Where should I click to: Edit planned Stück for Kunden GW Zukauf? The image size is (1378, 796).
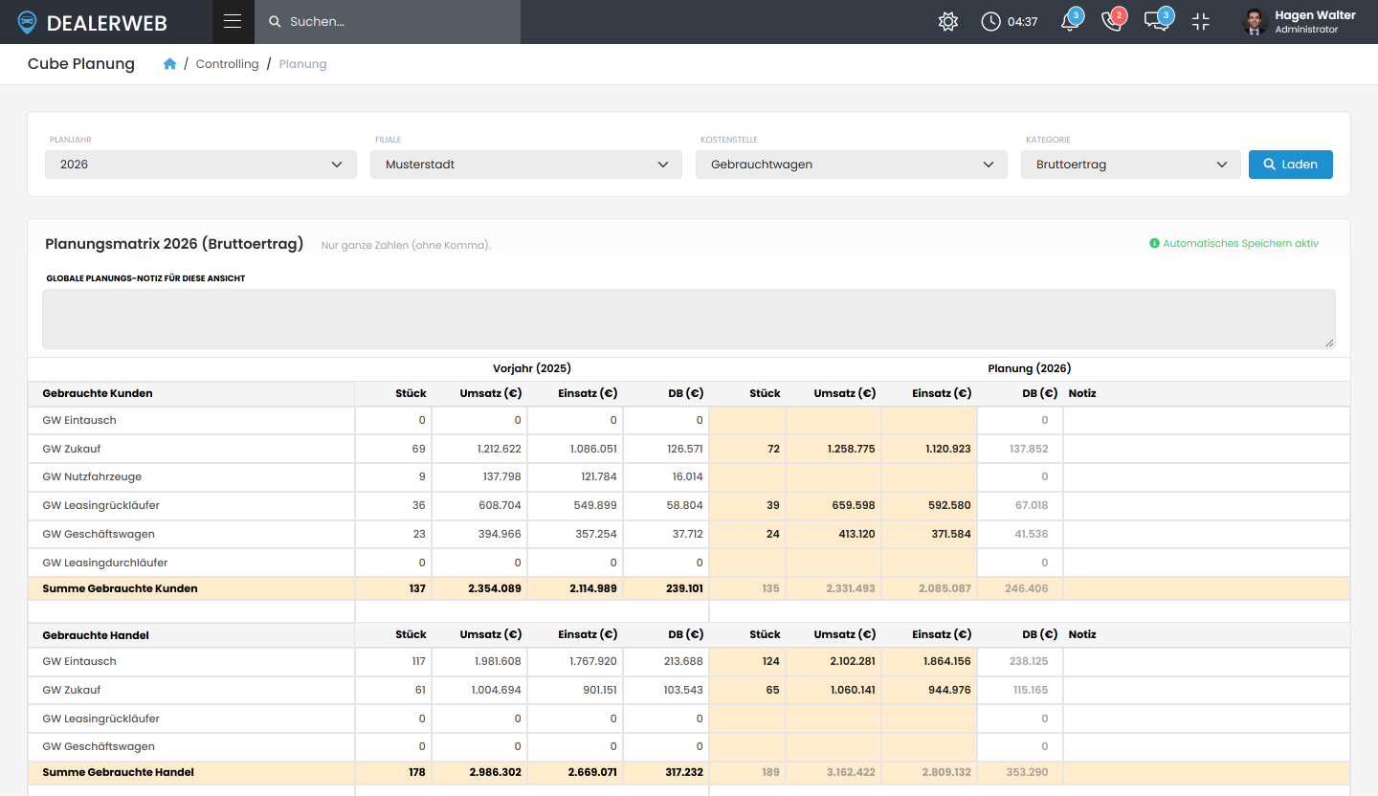pyautogui.click(x=747, y=449)
